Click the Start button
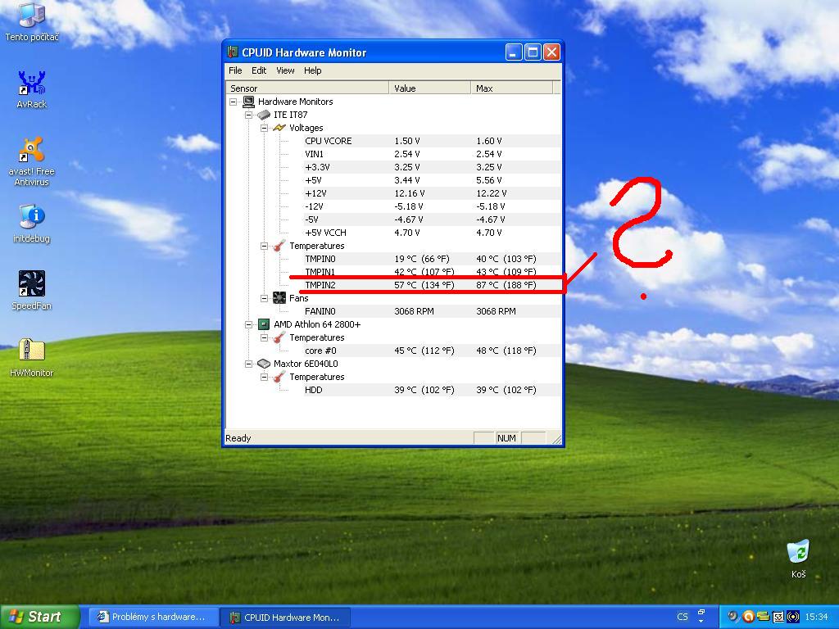The height and width of the screenshot is (629, 839). [39, 617]
